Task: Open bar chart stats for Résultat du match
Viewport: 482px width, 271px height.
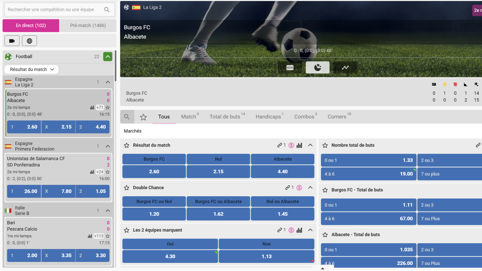Action: coord(299,145)
